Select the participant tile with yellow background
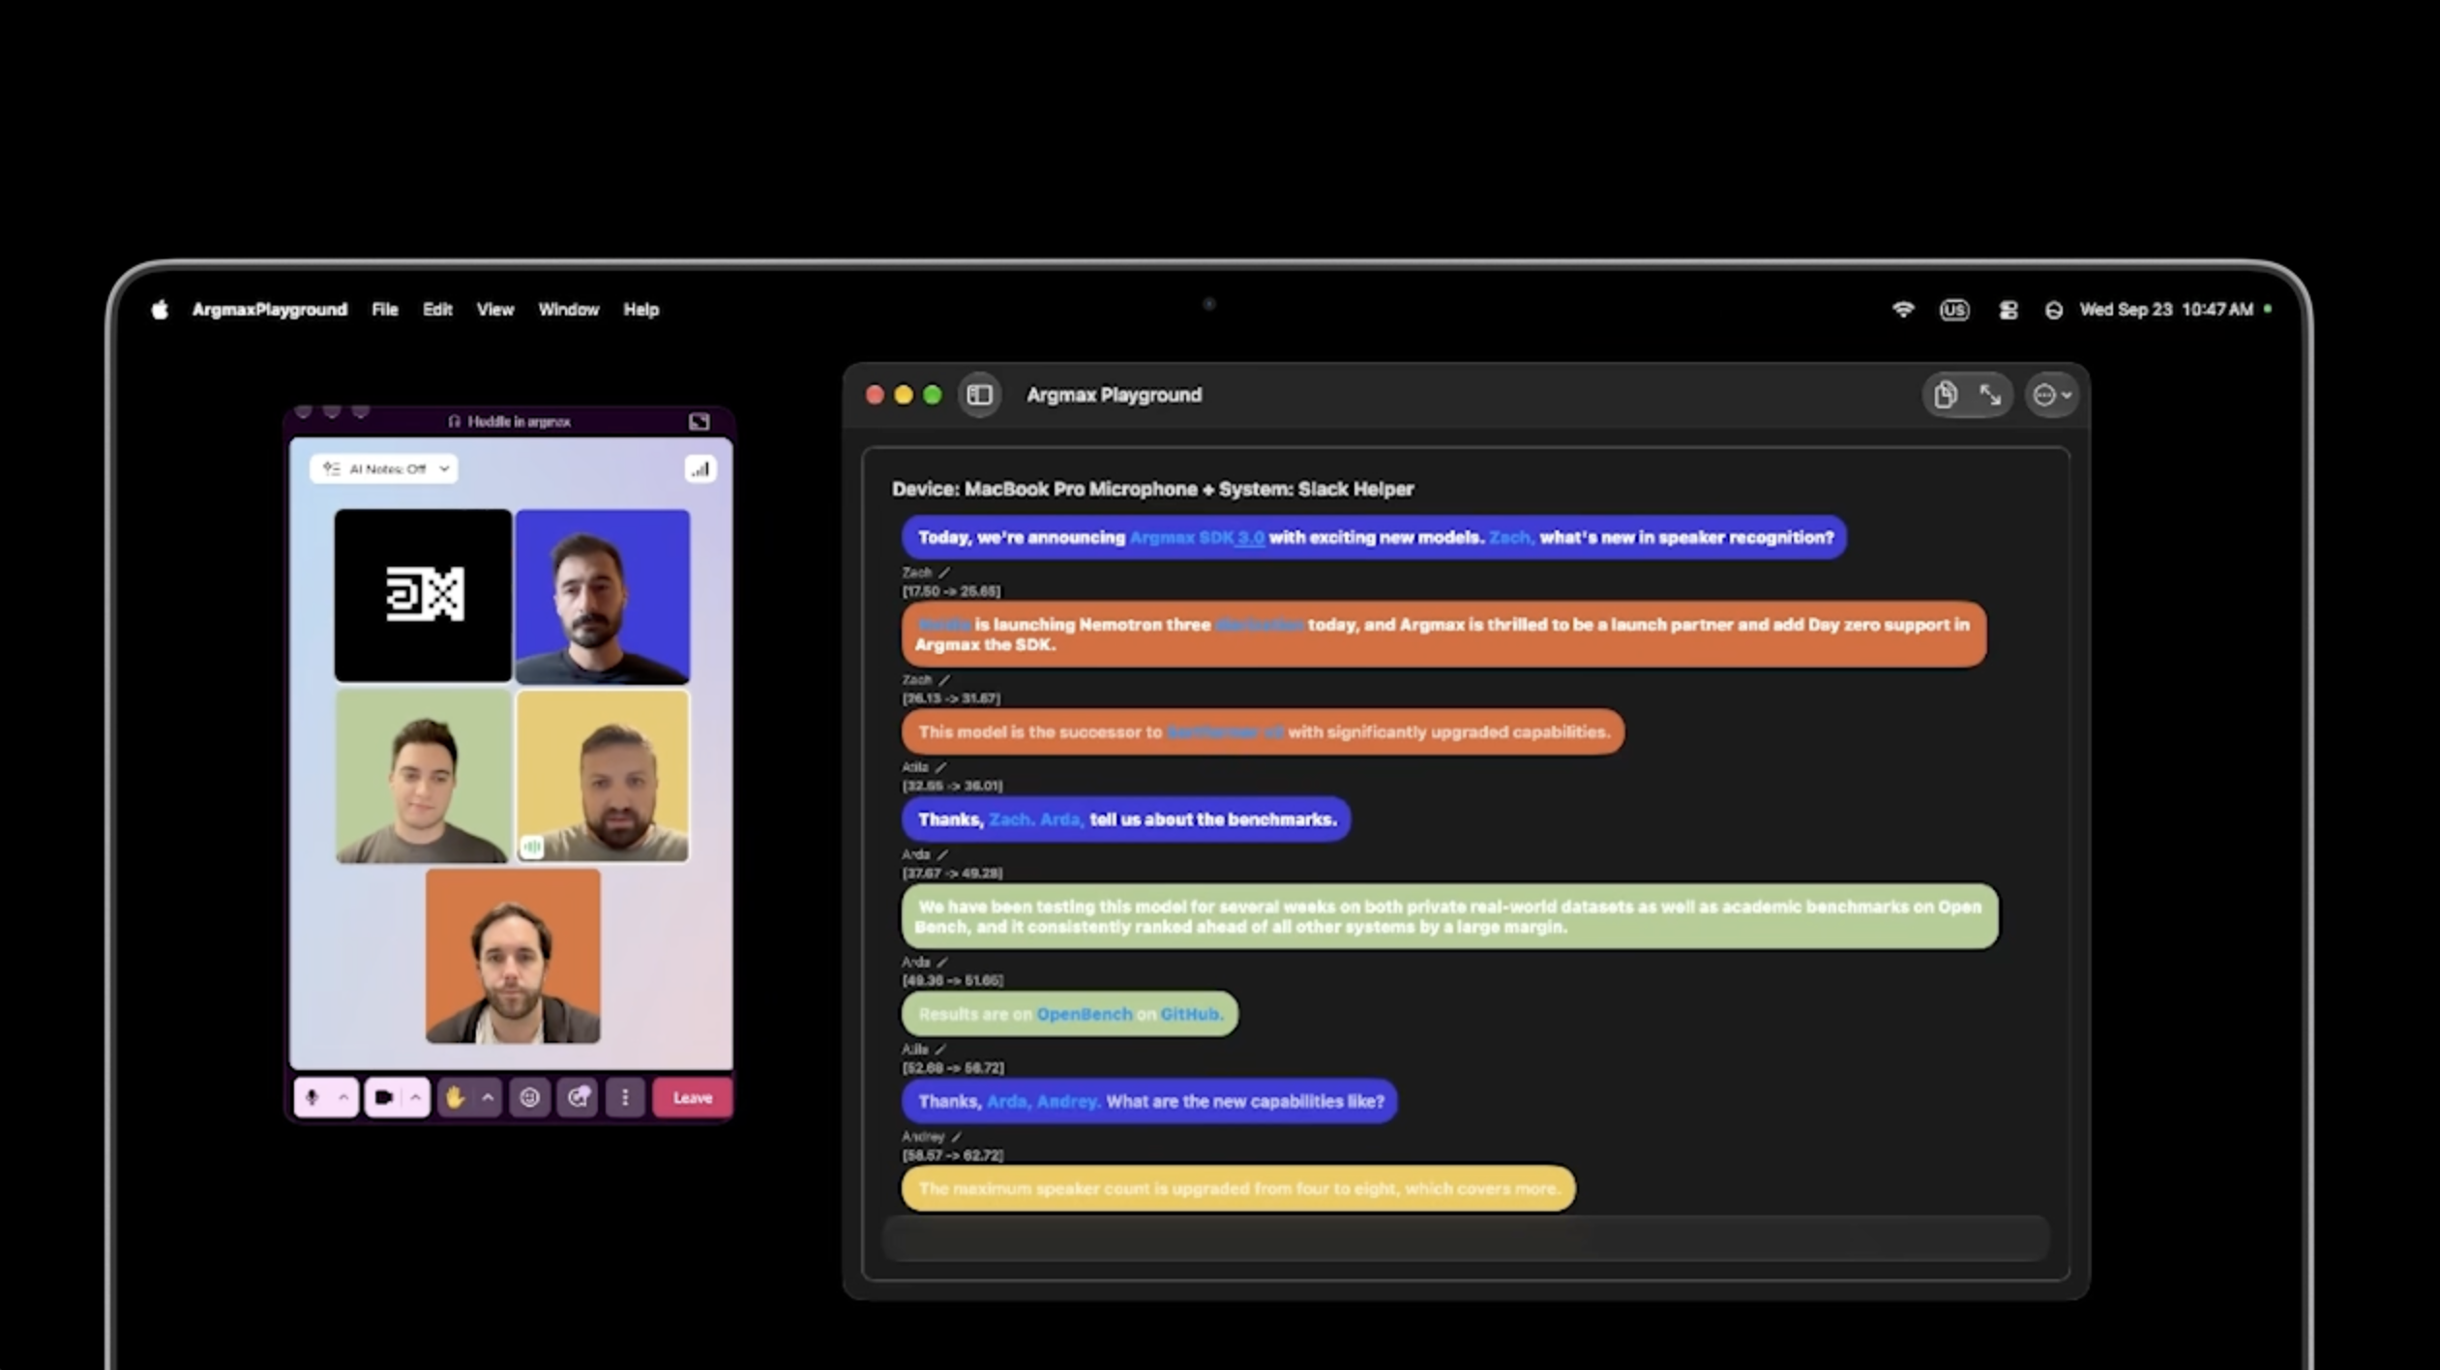 click(602, 775)
